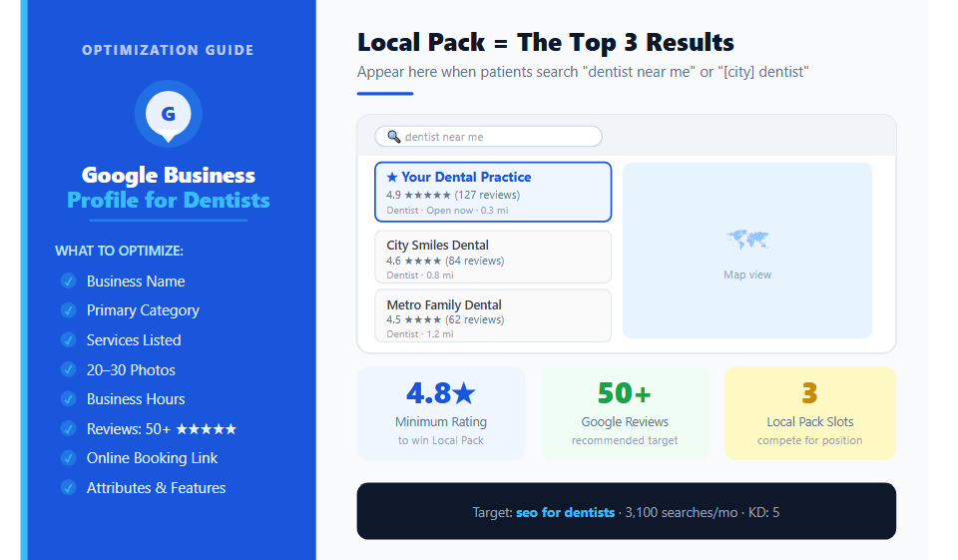
Task: Click the star in the 4.8 rating
Action: coord(464,393)
